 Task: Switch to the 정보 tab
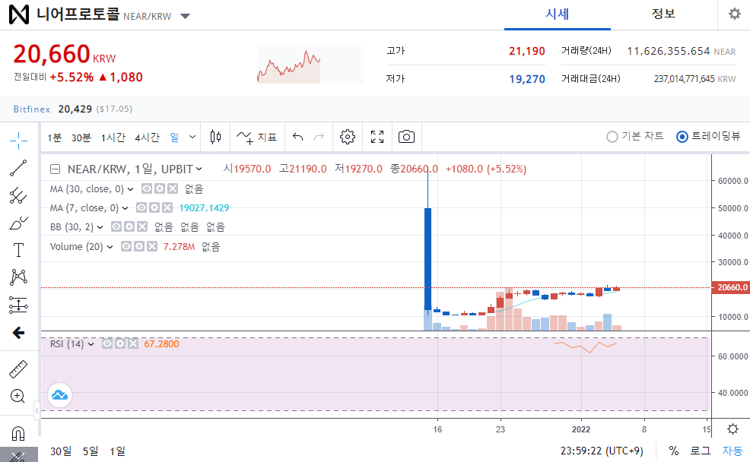[x=663, y=14]
